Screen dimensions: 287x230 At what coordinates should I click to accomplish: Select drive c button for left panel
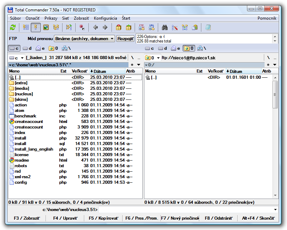[x=14, y=48]
